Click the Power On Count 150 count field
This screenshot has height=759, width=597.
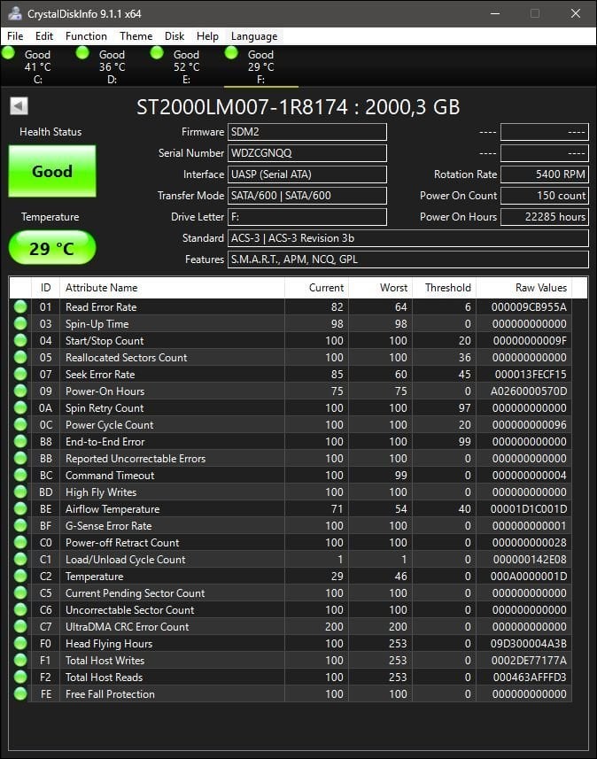click(x=544, y=196)
